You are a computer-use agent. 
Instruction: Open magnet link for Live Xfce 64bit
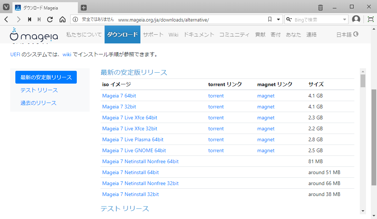[x=266, y=118]
